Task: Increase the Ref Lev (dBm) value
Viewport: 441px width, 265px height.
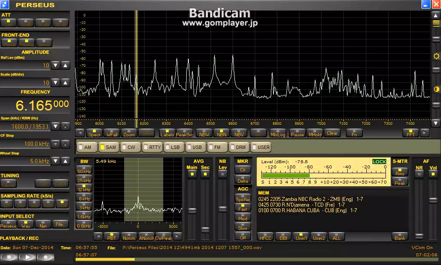Action: (65, 65)
